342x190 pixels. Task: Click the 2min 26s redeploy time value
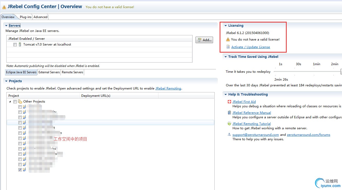pos(281,80)
